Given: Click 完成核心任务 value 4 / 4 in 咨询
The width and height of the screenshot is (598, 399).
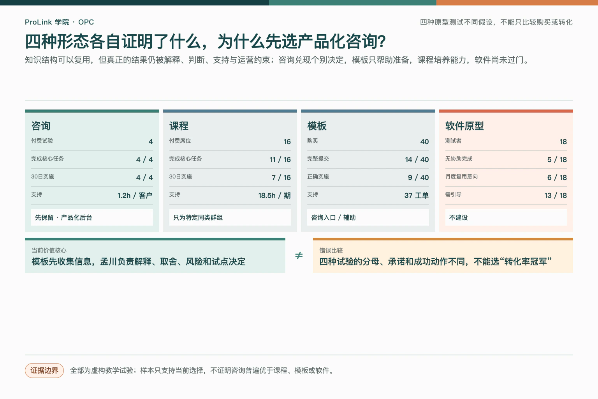Looking at the screenshot, I should point(144,160).
